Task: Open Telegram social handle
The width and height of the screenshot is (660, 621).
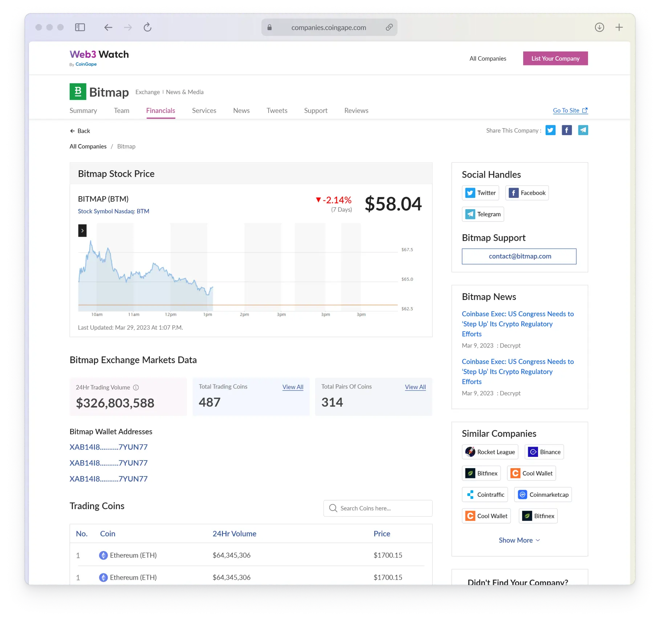Action: [x=483, y=214]
